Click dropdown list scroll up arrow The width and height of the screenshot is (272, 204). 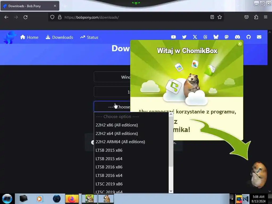(171, 114)
